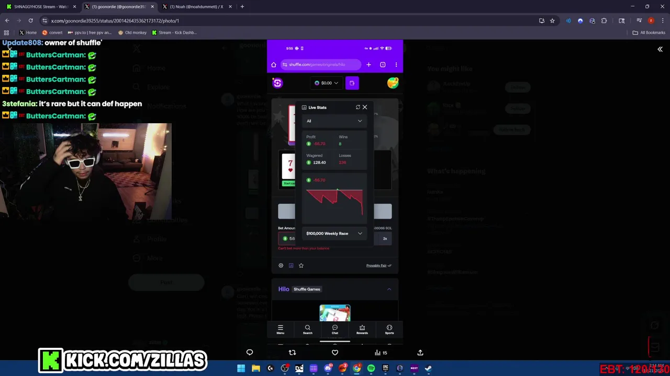Open File Explorer from taskbar
The image size is (670, 376).
coord(256,368)
